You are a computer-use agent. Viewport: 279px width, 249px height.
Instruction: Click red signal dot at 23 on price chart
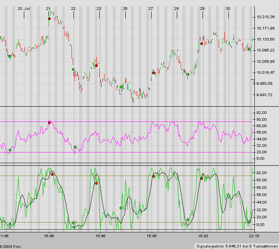(x=97, y=65)
